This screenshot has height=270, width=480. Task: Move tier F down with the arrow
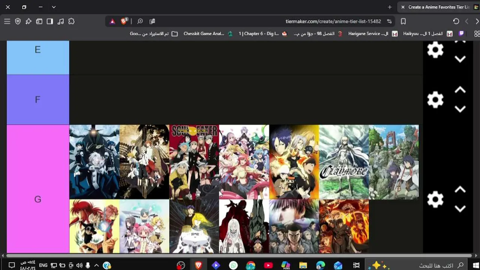pos(460,109)
